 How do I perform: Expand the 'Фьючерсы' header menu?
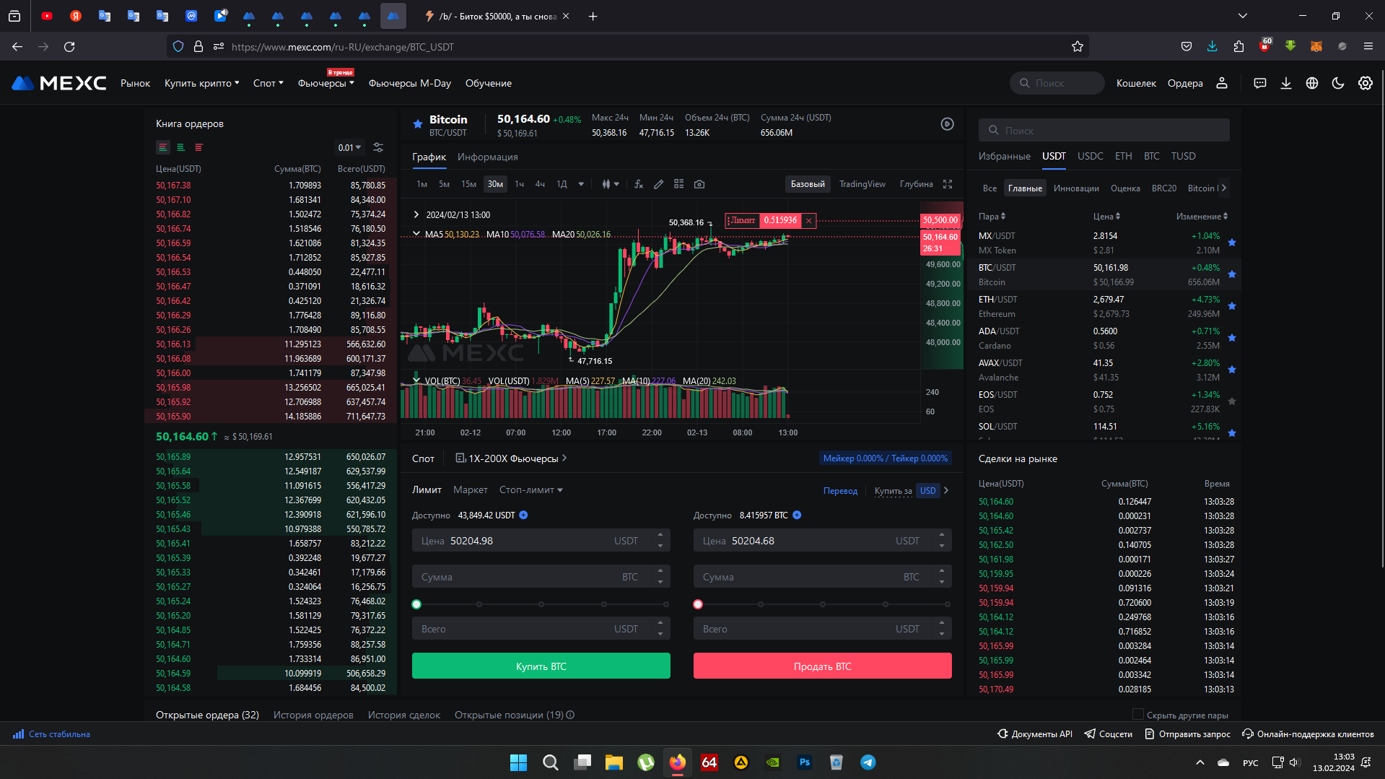pos(326,83)
